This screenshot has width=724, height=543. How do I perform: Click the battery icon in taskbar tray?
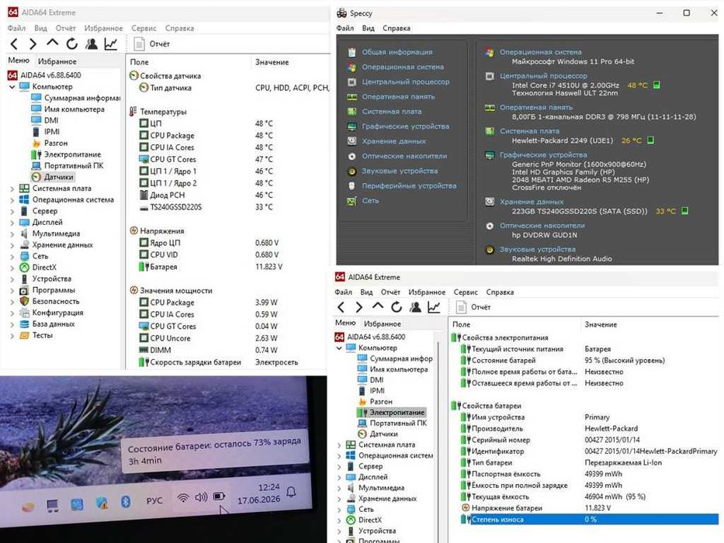pos(219,496)
